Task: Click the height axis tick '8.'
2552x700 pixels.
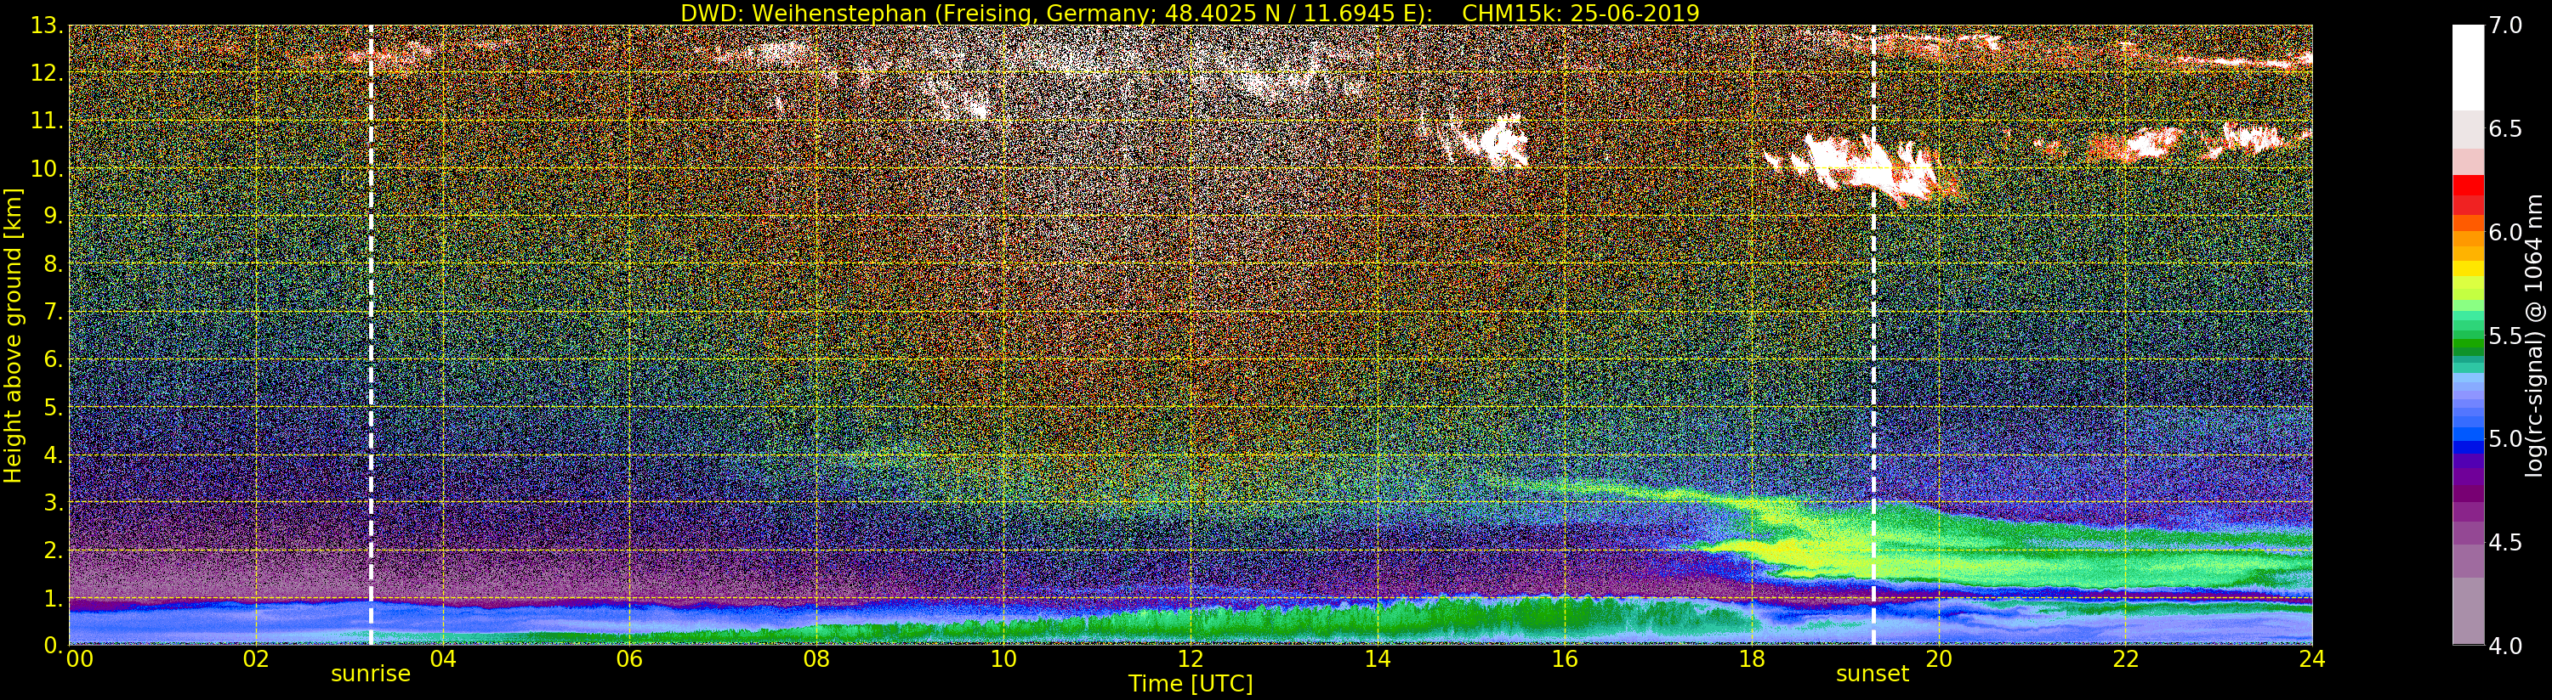Action: pyautogui.click(x=53, y=264)
